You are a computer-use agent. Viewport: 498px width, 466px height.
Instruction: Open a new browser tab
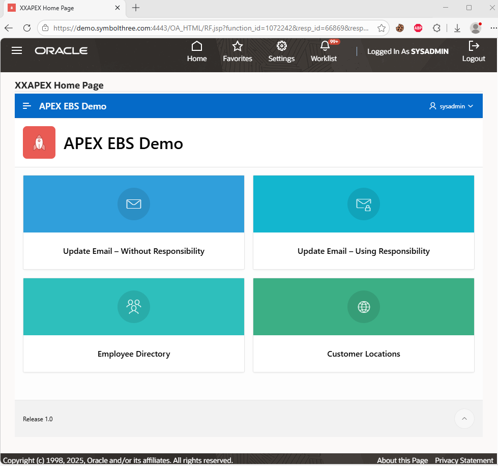pyautogui.click(x=136, y=8)
